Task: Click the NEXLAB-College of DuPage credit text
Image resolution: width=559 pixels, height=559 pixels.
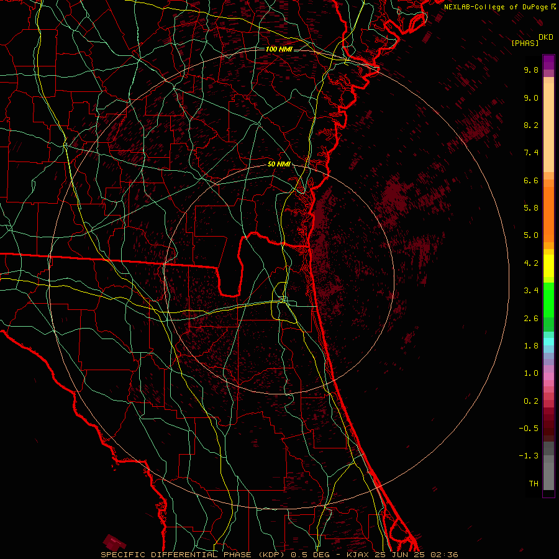Action: tap(497, 7)
